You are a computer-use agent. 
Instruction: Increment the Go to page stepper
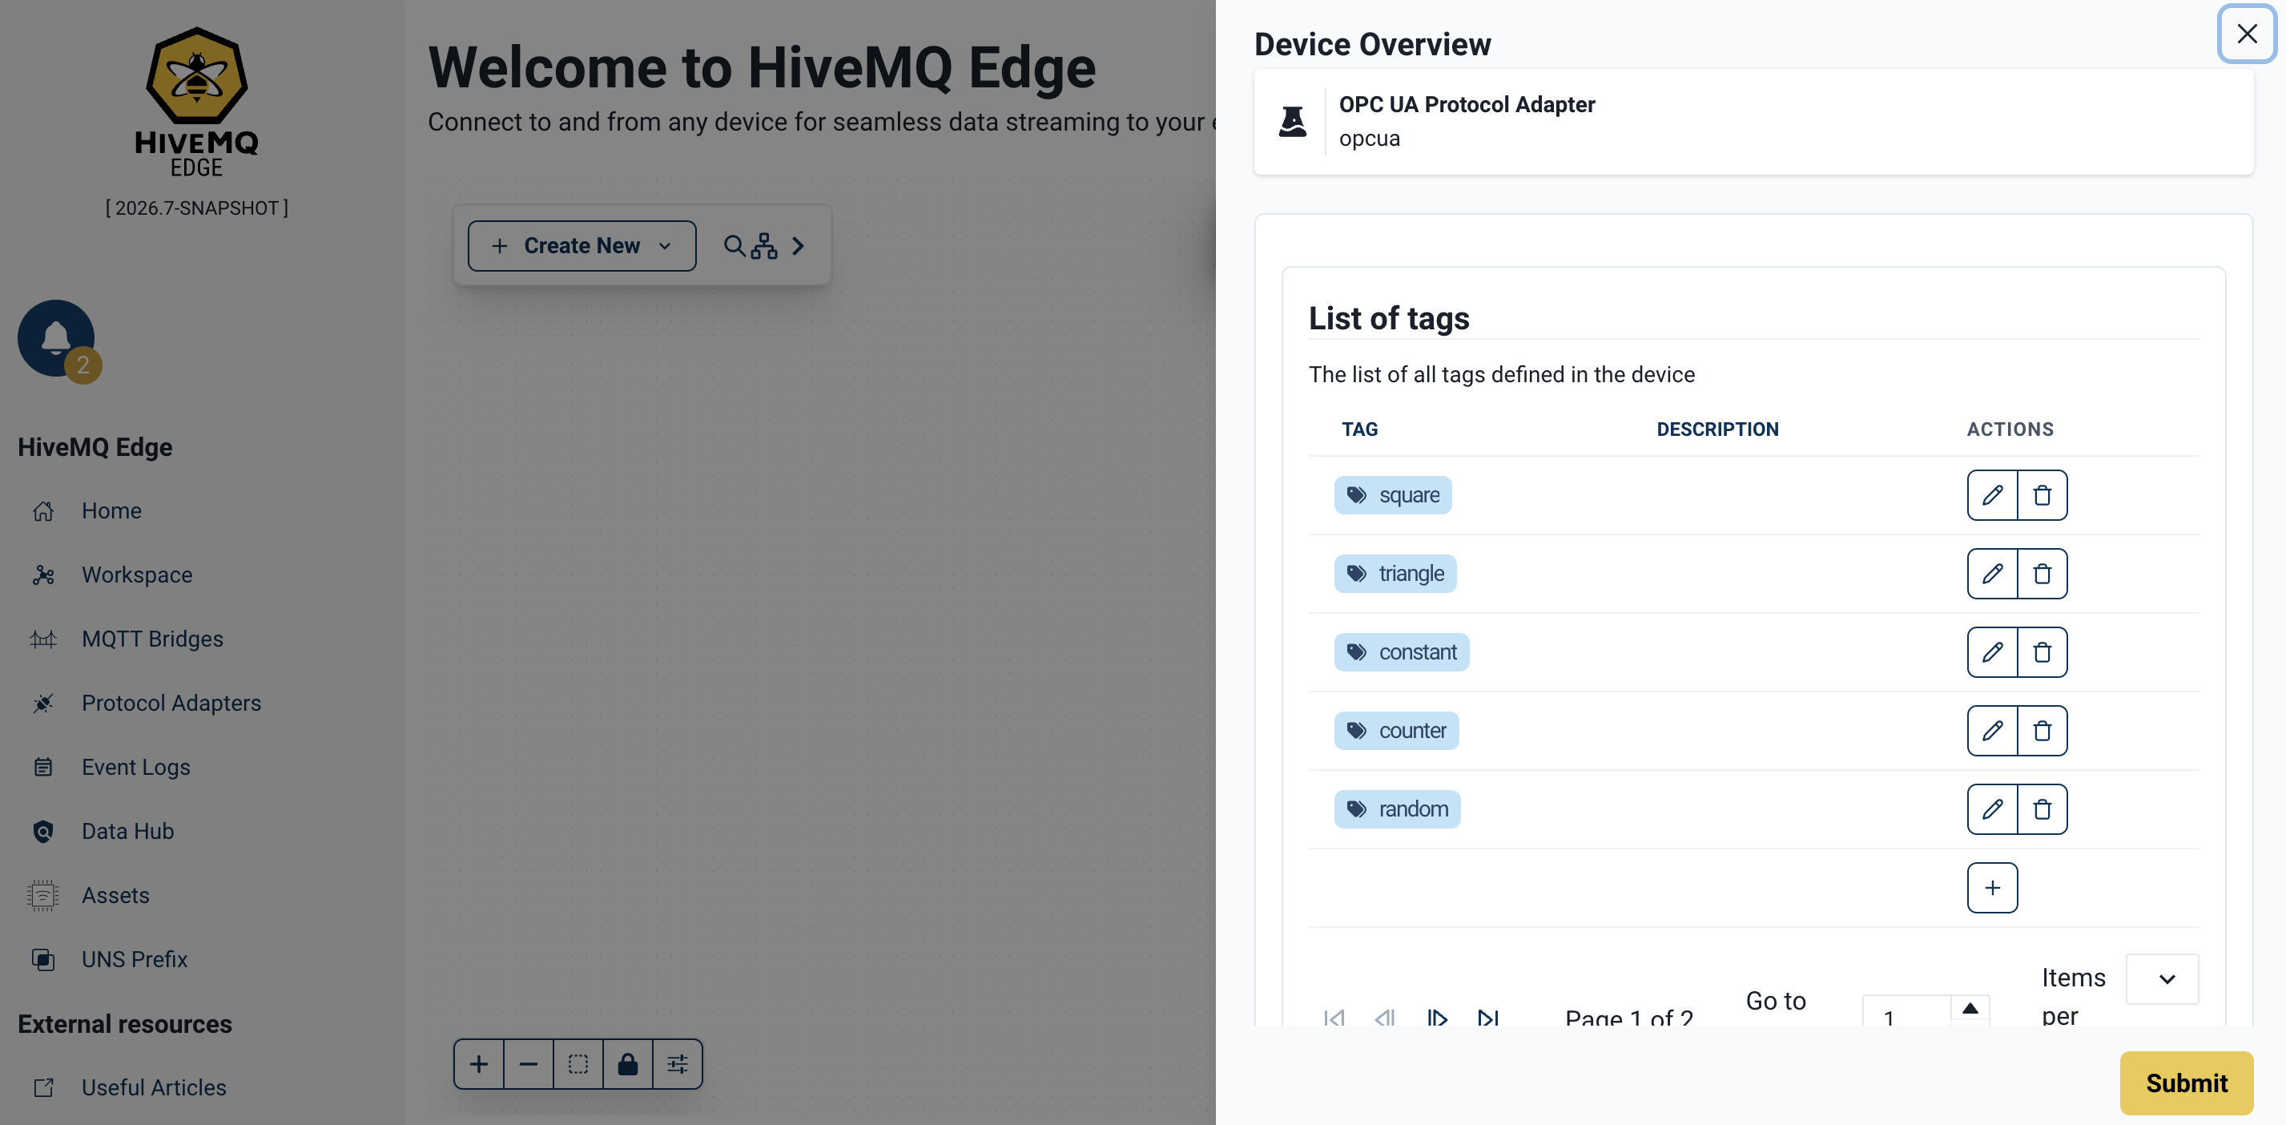pos(1969,1008)
